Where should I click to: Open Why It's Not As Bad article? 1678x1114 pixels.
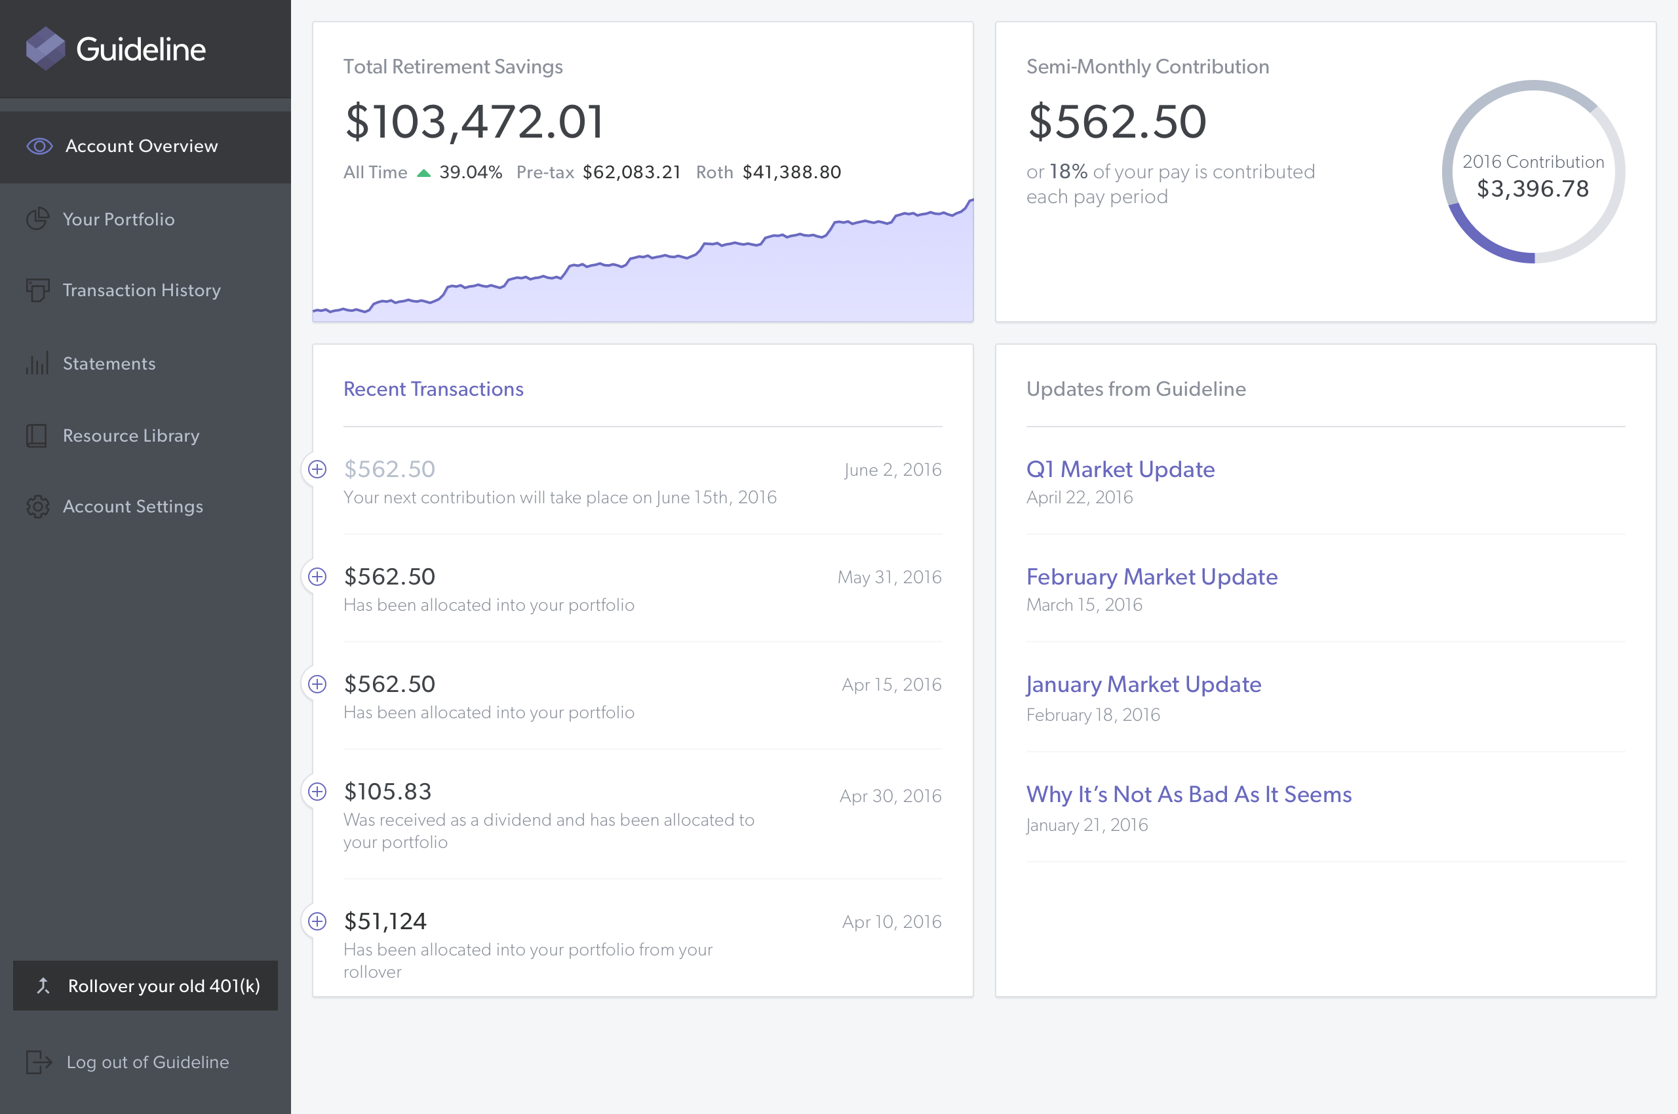(1188, 794)
